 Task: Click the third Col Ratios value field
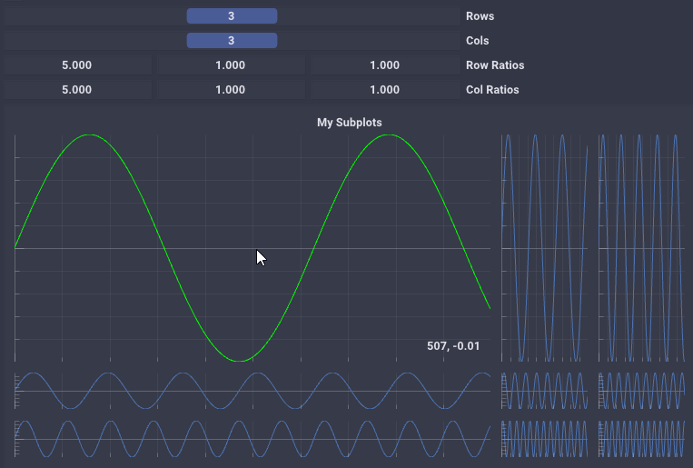coord(384,90)
